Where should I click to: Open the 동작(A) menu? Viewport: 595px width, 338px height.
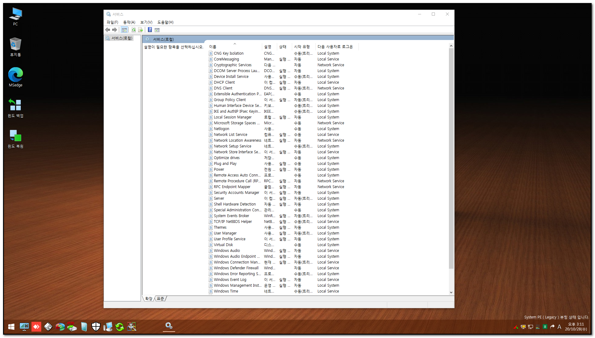(x=129, y=22)
